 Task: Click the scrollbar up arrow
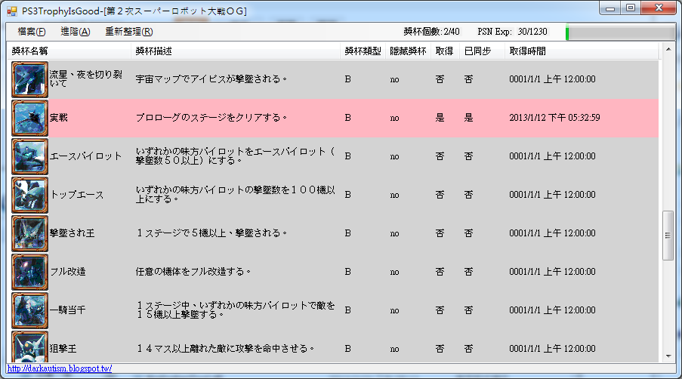(668, 50)
